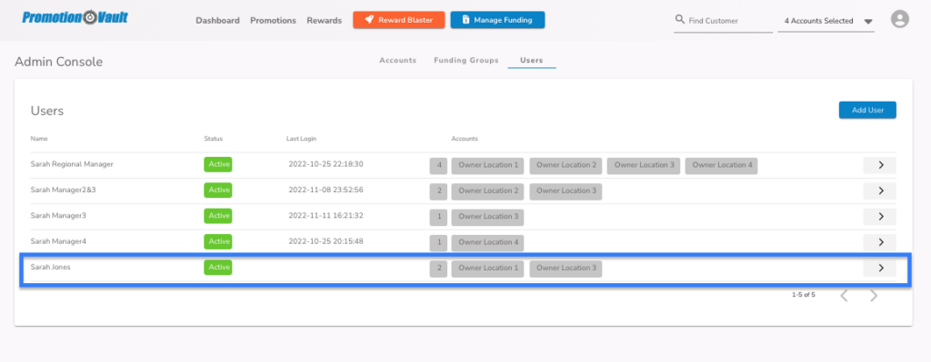Click Active status badge for Sarah Manager4

218,241
